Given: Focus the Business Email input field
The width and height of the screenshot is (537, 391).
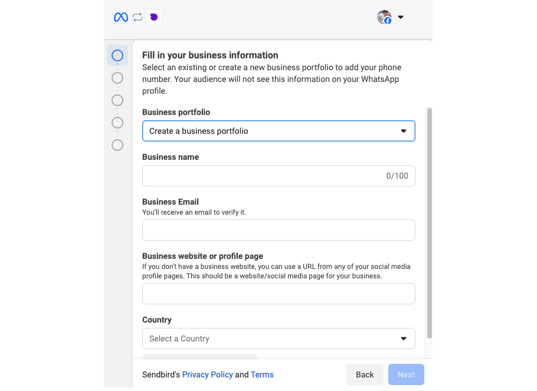Looking at the screenshot, I should click(279, 230).
